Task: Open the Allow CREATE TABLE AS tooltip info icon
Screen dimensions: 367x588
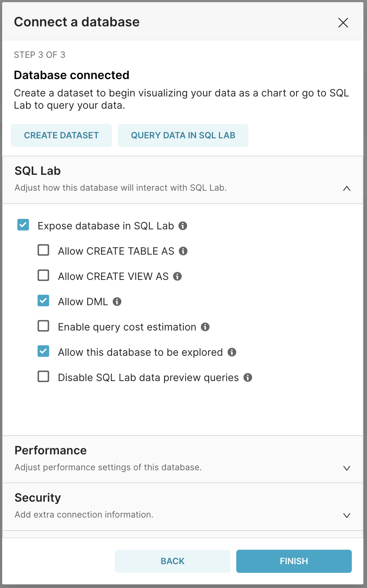Action: 183,251
